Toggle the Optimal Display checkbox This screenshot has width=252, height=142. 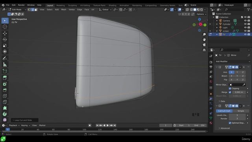230,123
